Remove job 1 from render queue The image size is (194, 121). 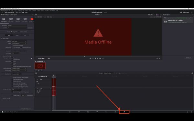coord(192,18)
